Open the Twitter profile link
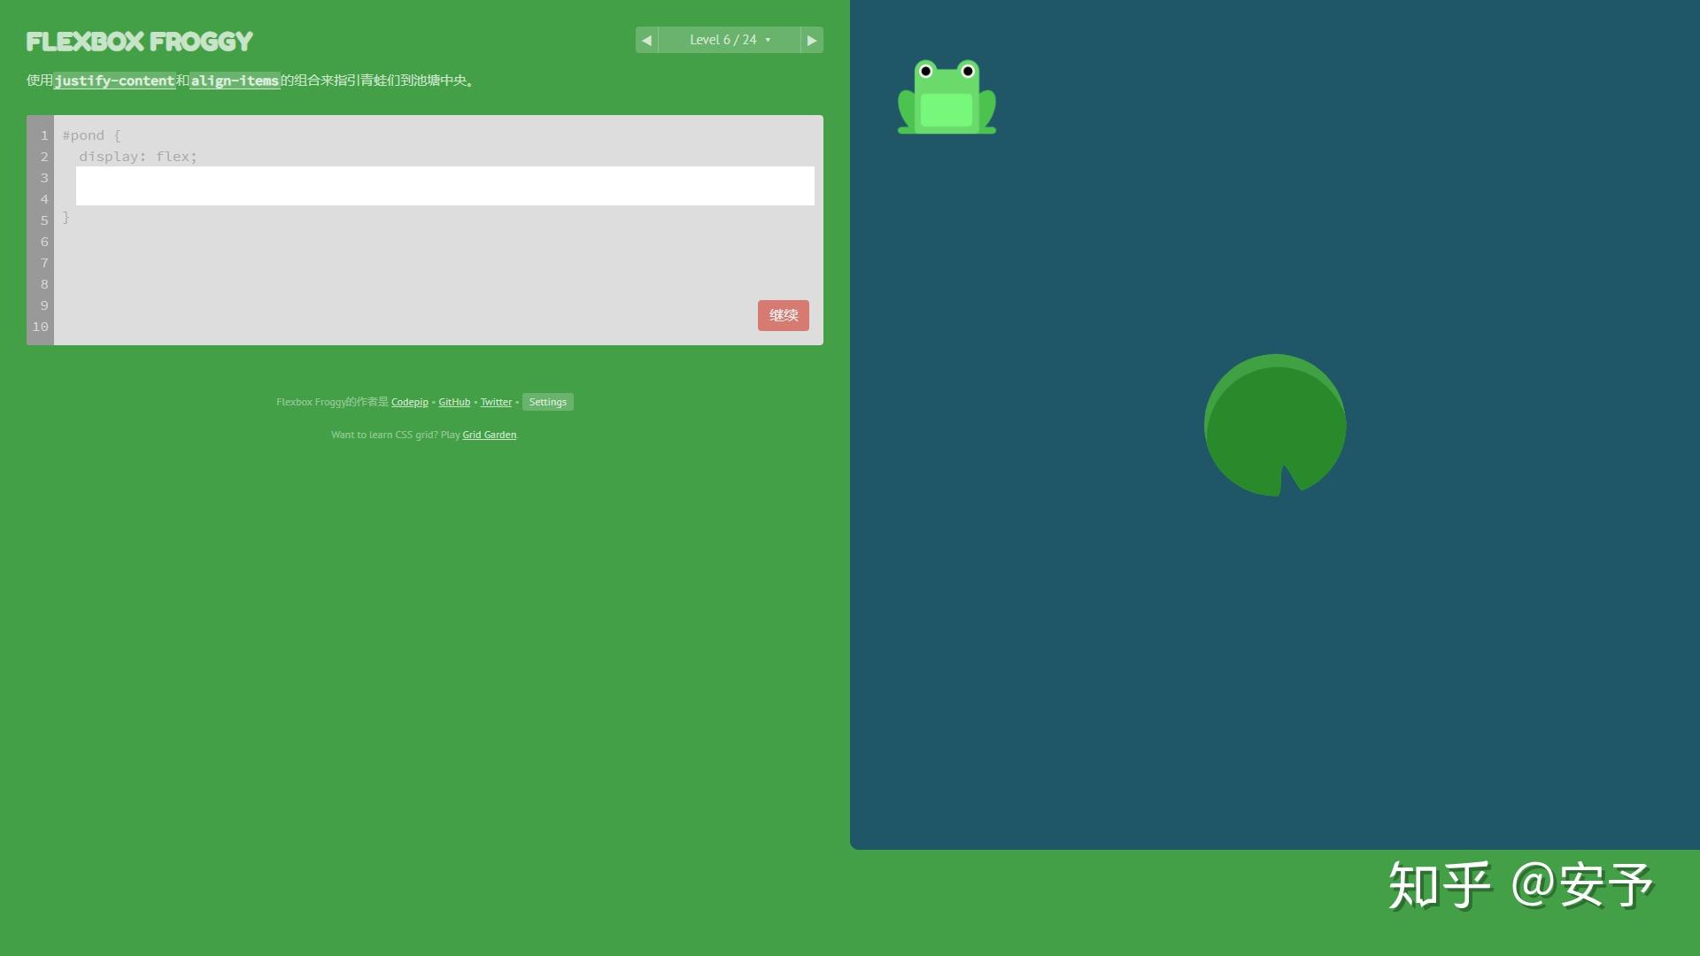Viewport: 1700px width, 956px height. [496, 402]
